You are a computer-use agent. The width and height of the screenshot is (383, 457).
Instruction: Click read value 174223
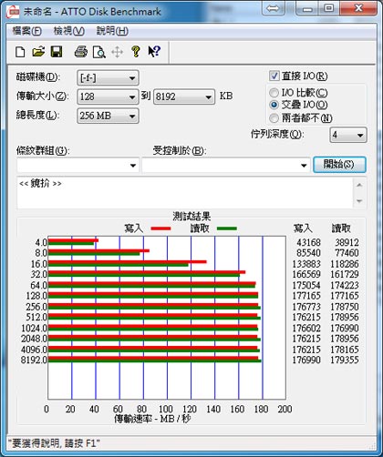click(x=345, y=285)
